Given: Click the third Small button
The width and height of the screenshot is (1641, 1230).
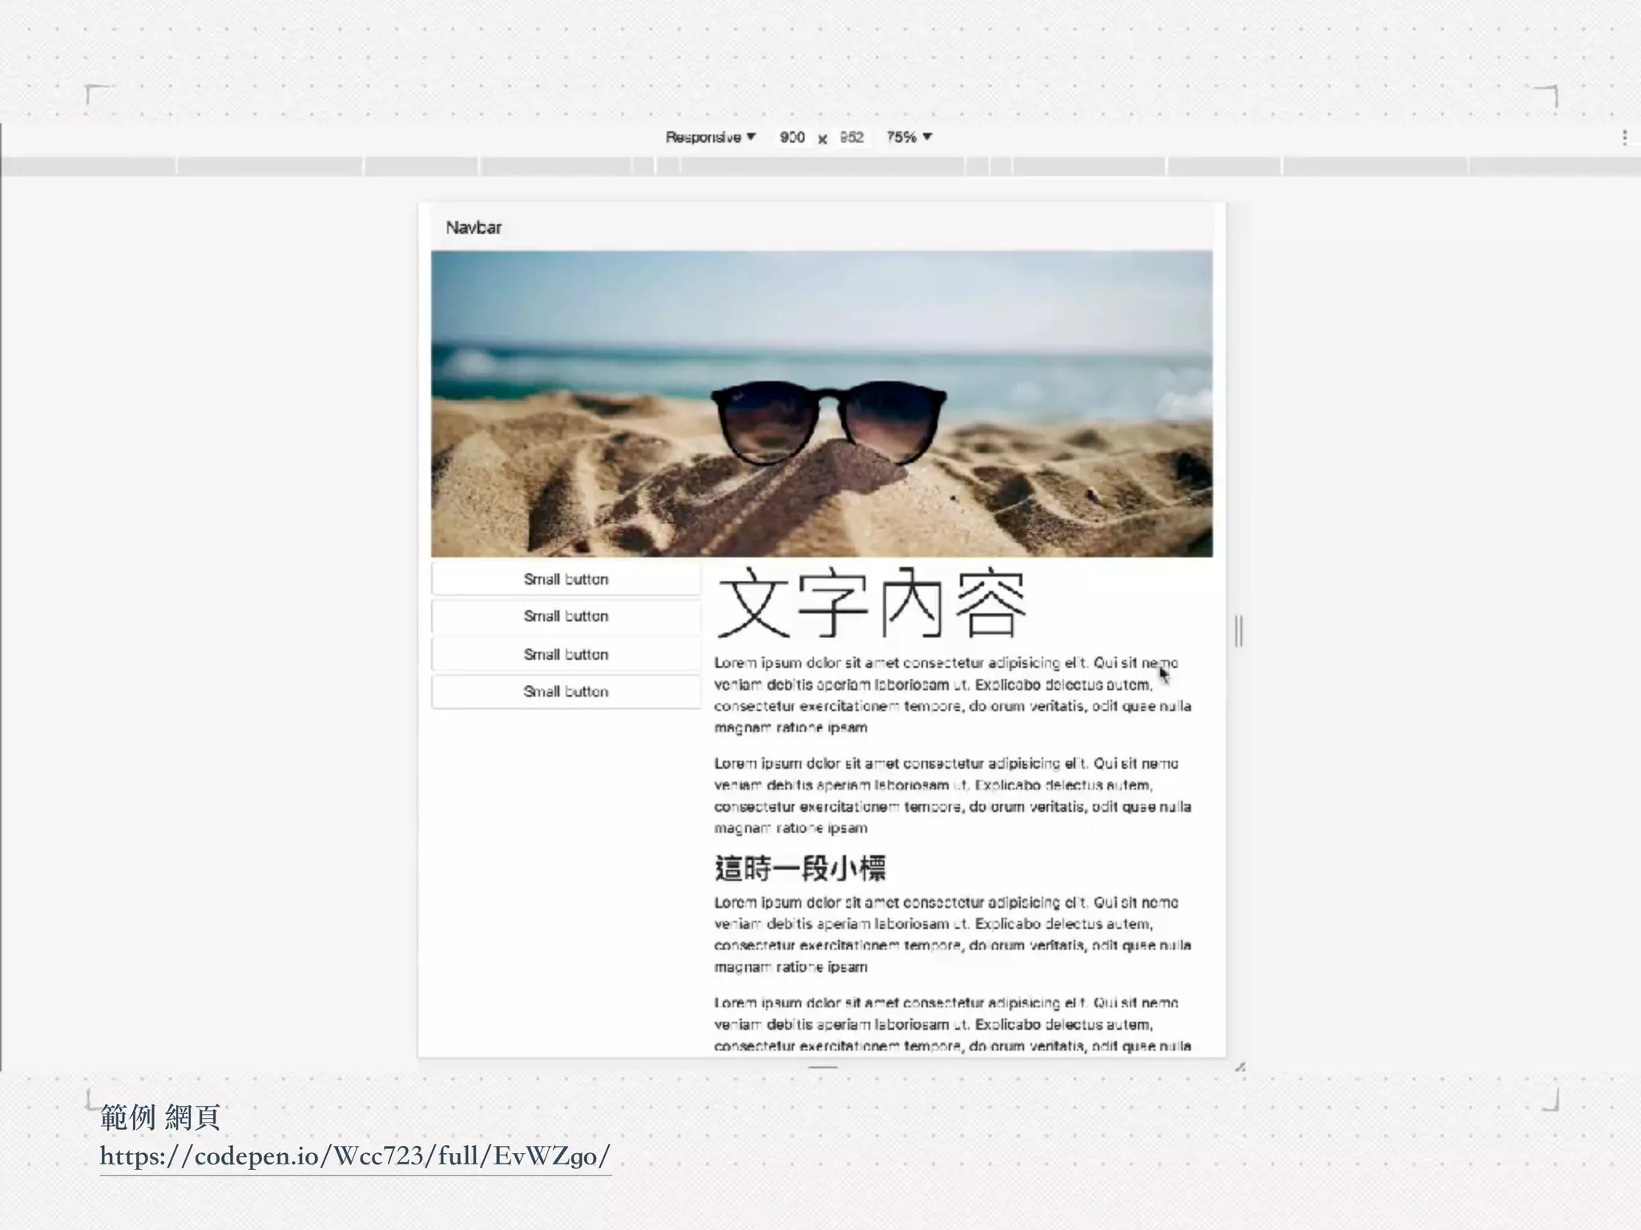Looking at the screenshot, I should click(x=566, y=654).
